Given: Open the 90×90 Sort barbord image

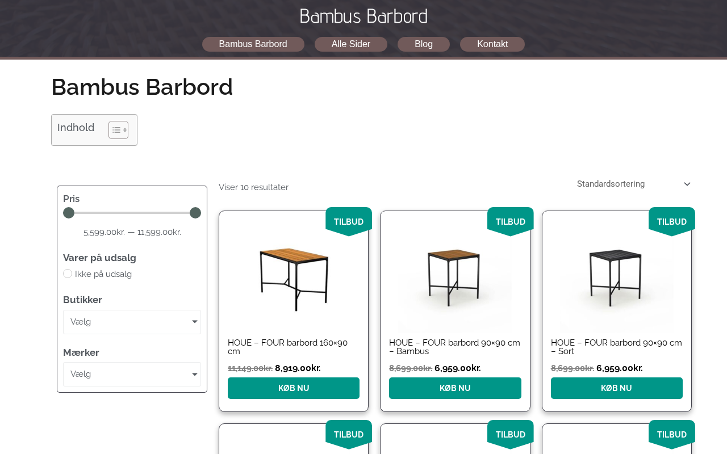Looking at the screenshot, I should point(616,278).
